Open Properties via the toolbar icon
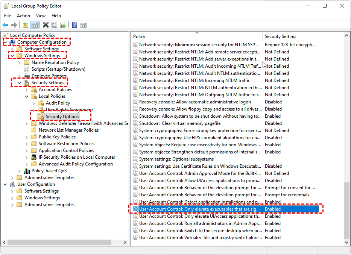 55,25
